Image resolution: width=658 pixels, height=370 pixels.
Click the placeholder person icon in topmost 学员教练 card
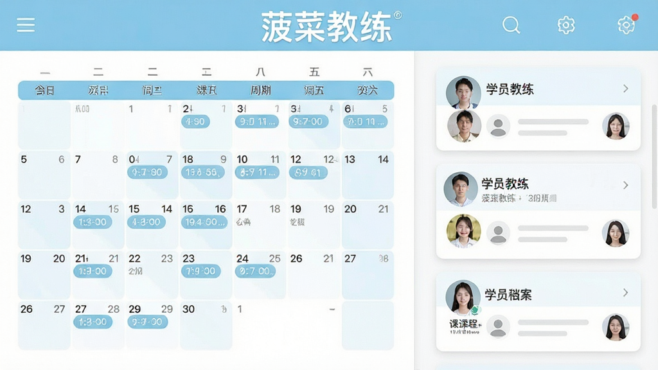498,127
